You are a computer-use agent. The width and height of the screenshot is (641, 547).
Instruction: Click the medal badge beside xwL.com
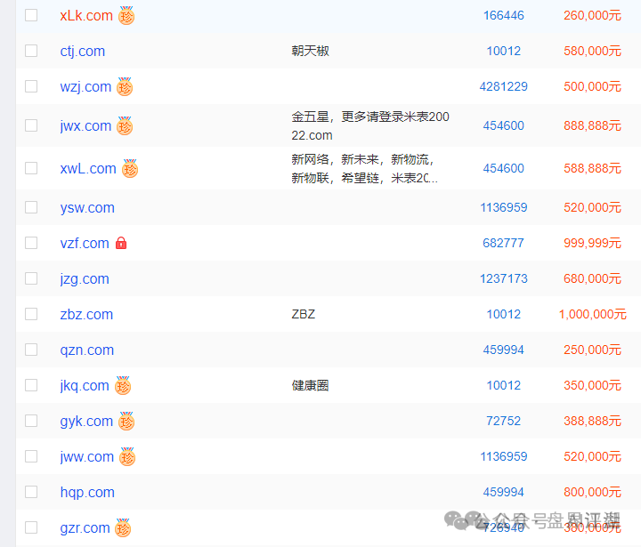[130, 169]
